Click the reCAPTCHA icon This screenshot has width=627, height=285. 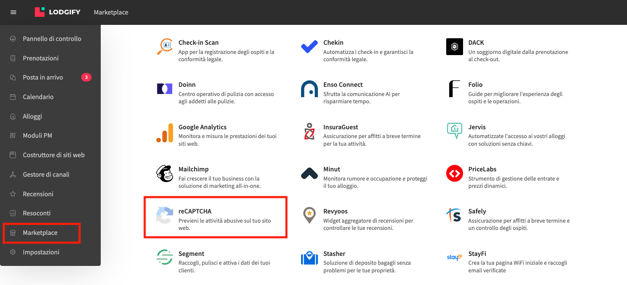(x=165, y=215)
